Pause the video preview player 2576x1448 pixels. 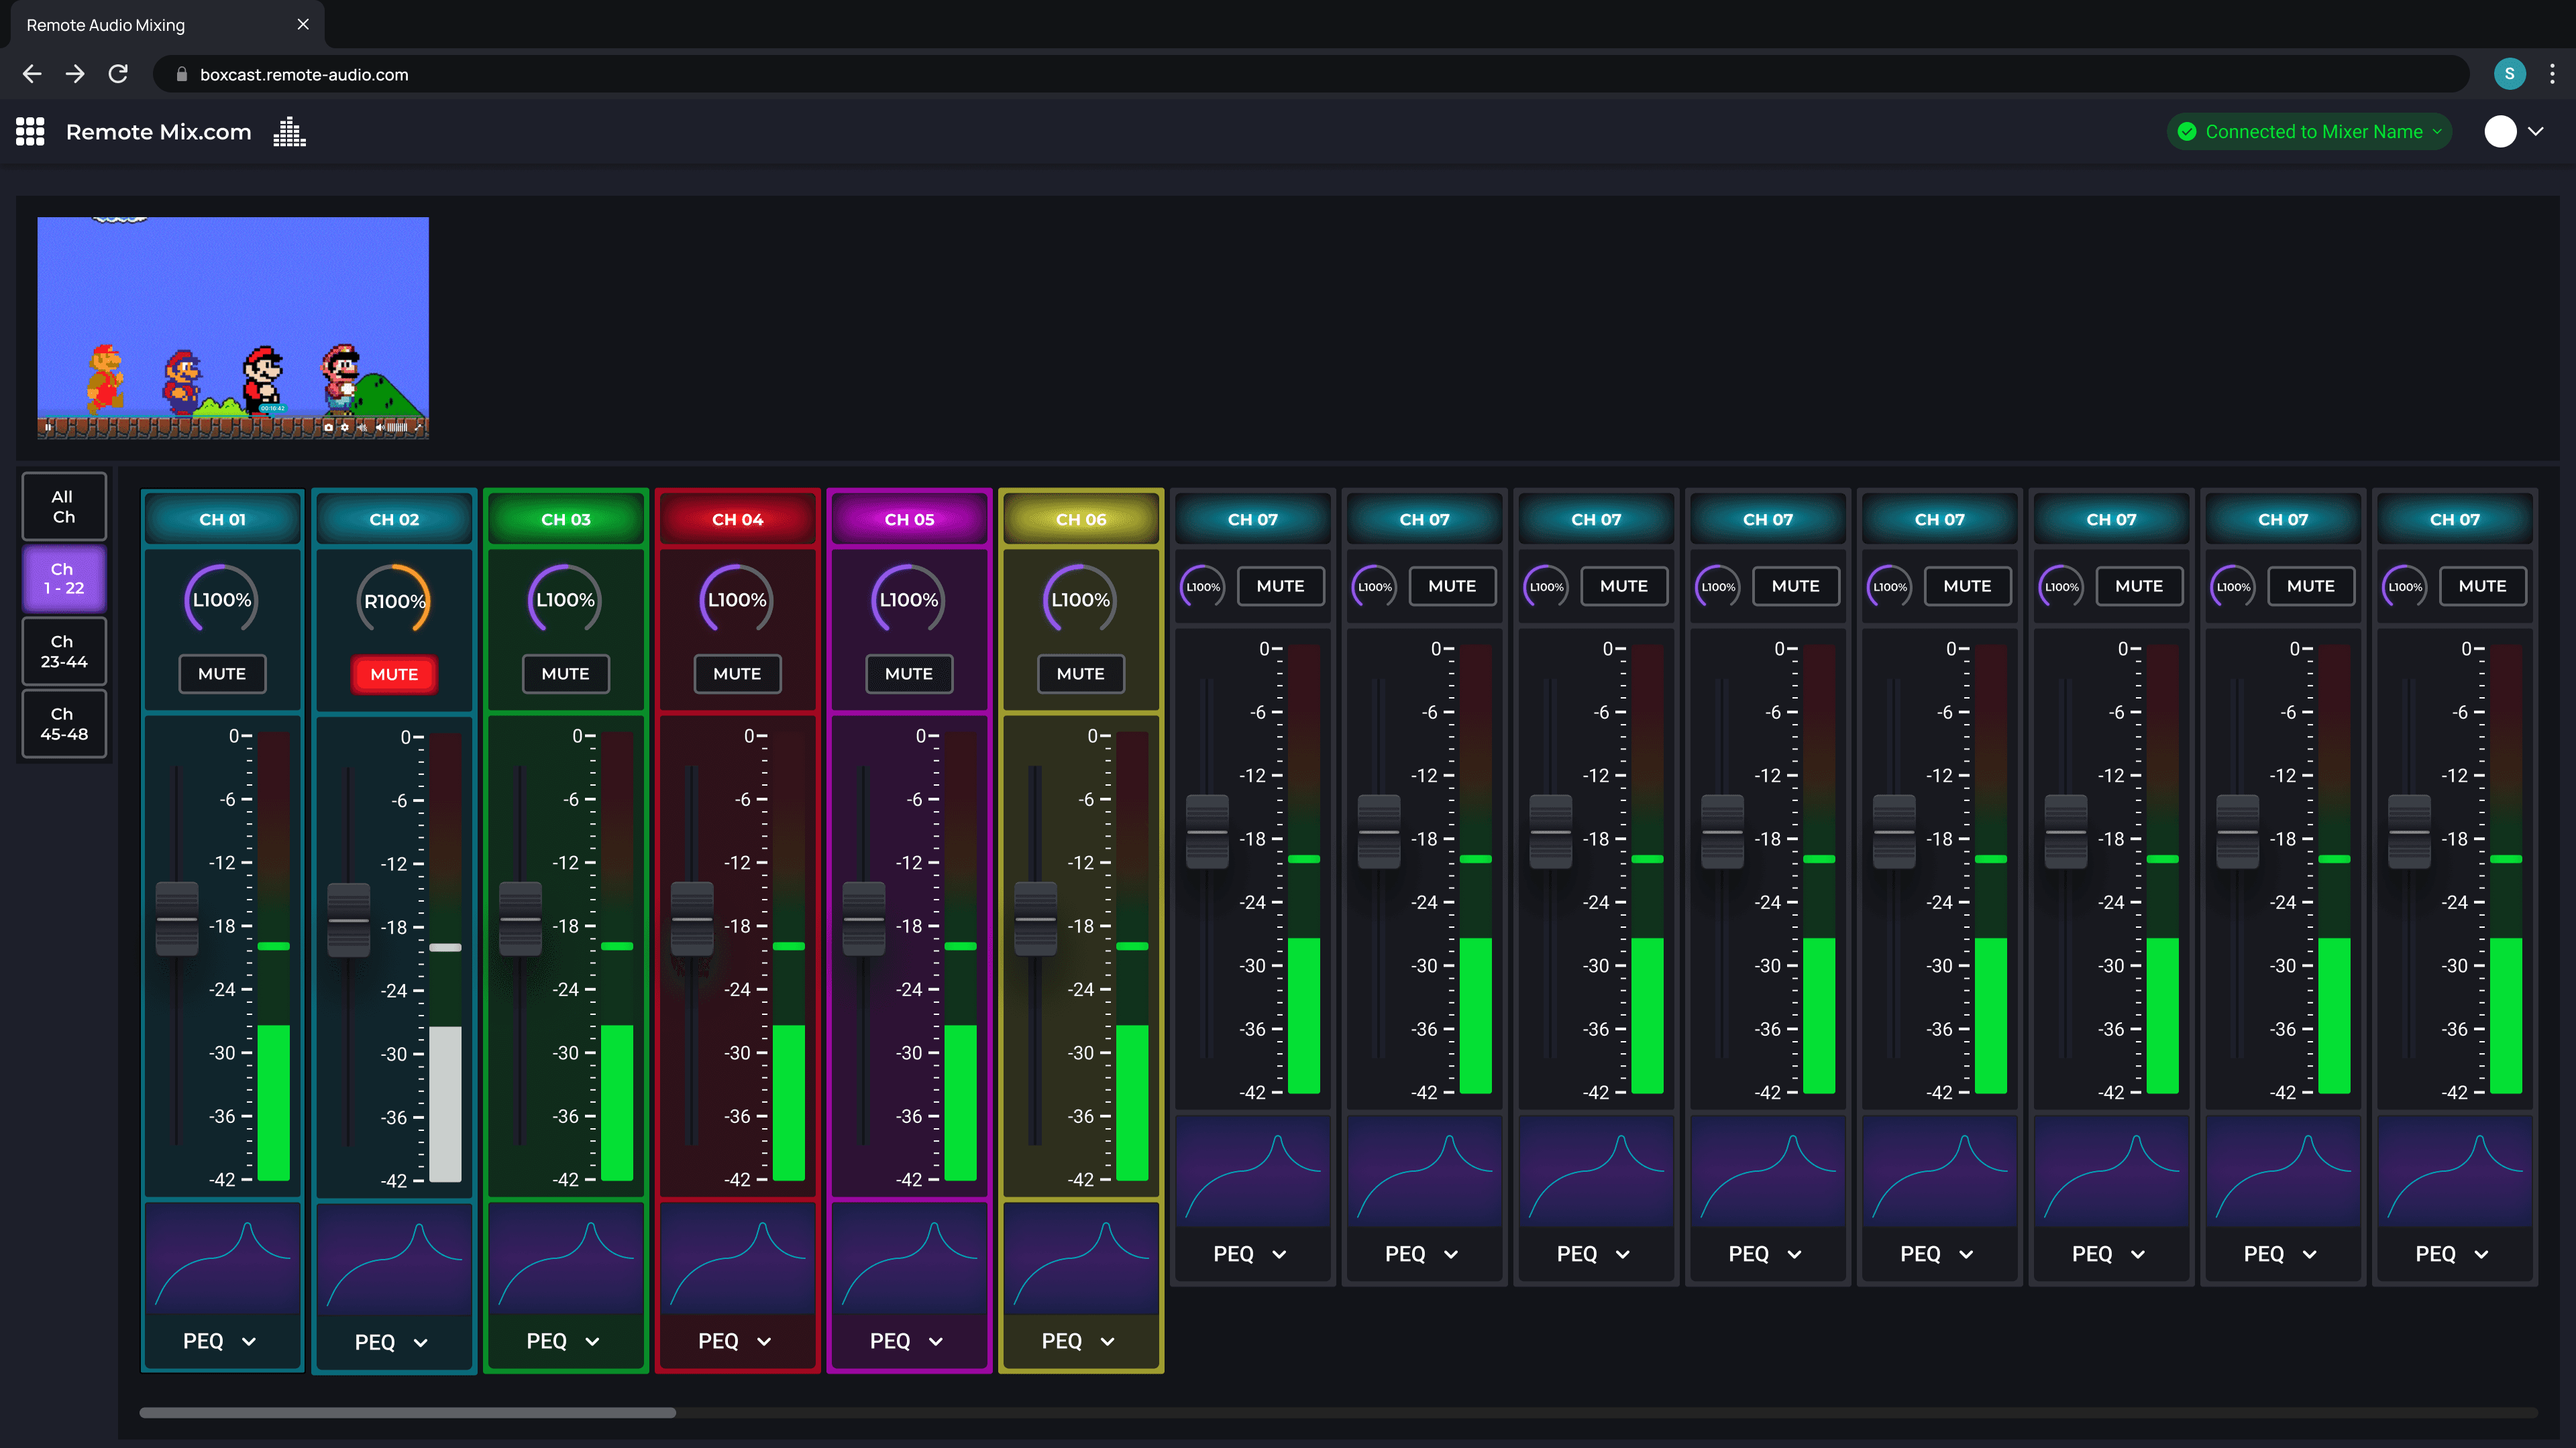click(x=48, y=428)
